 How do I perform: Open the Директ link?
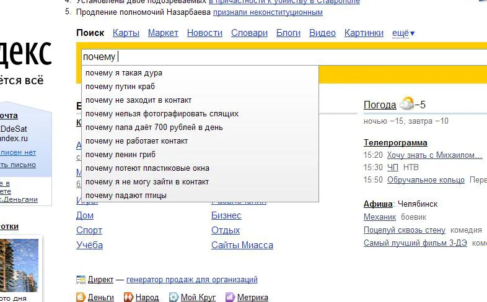click(100, 279)
